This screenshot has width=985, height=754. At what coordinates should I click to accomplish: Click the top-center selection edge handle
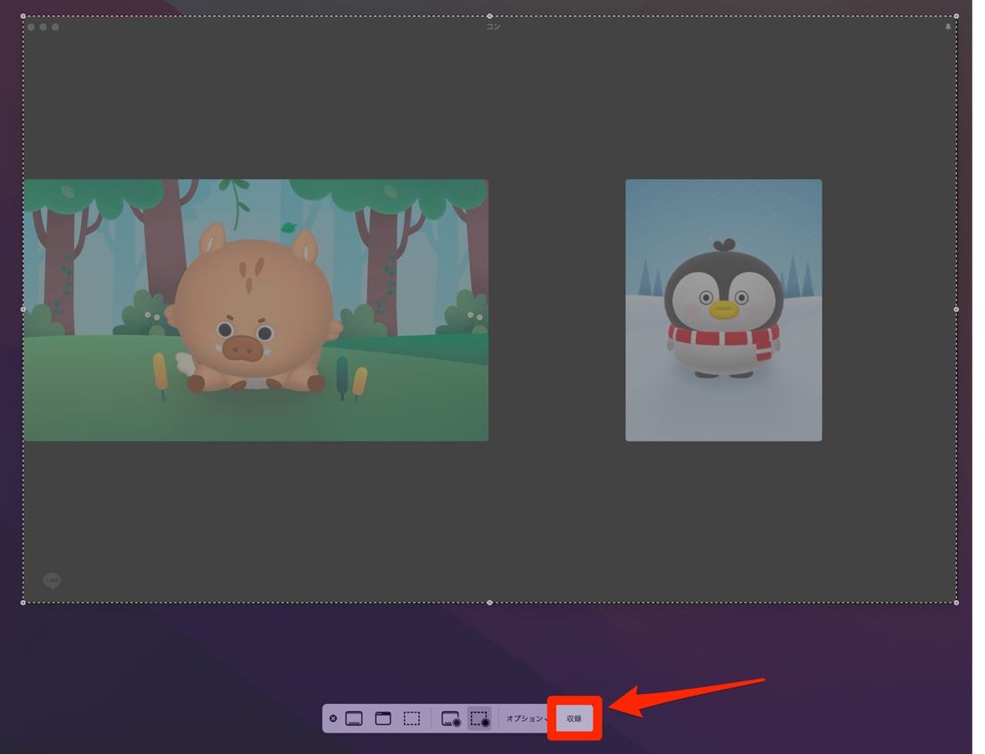(x=490, y=16)
